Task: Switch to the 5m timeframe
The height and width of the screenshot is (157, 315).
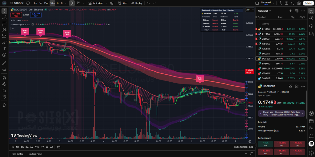Action: pos(40,3)
